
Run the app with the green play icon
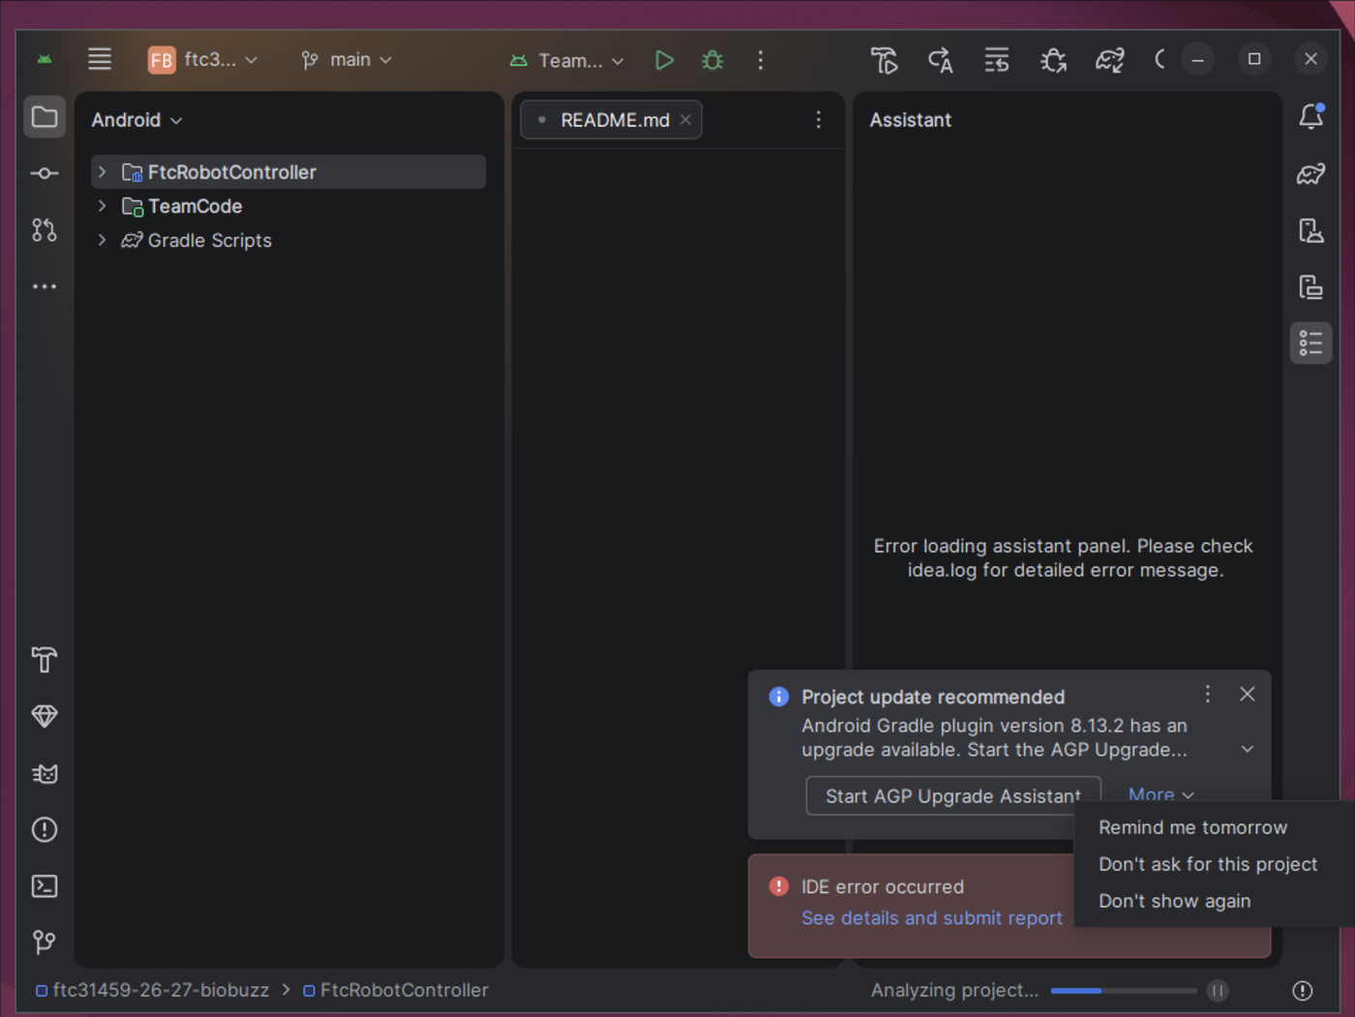coord(664,60)
